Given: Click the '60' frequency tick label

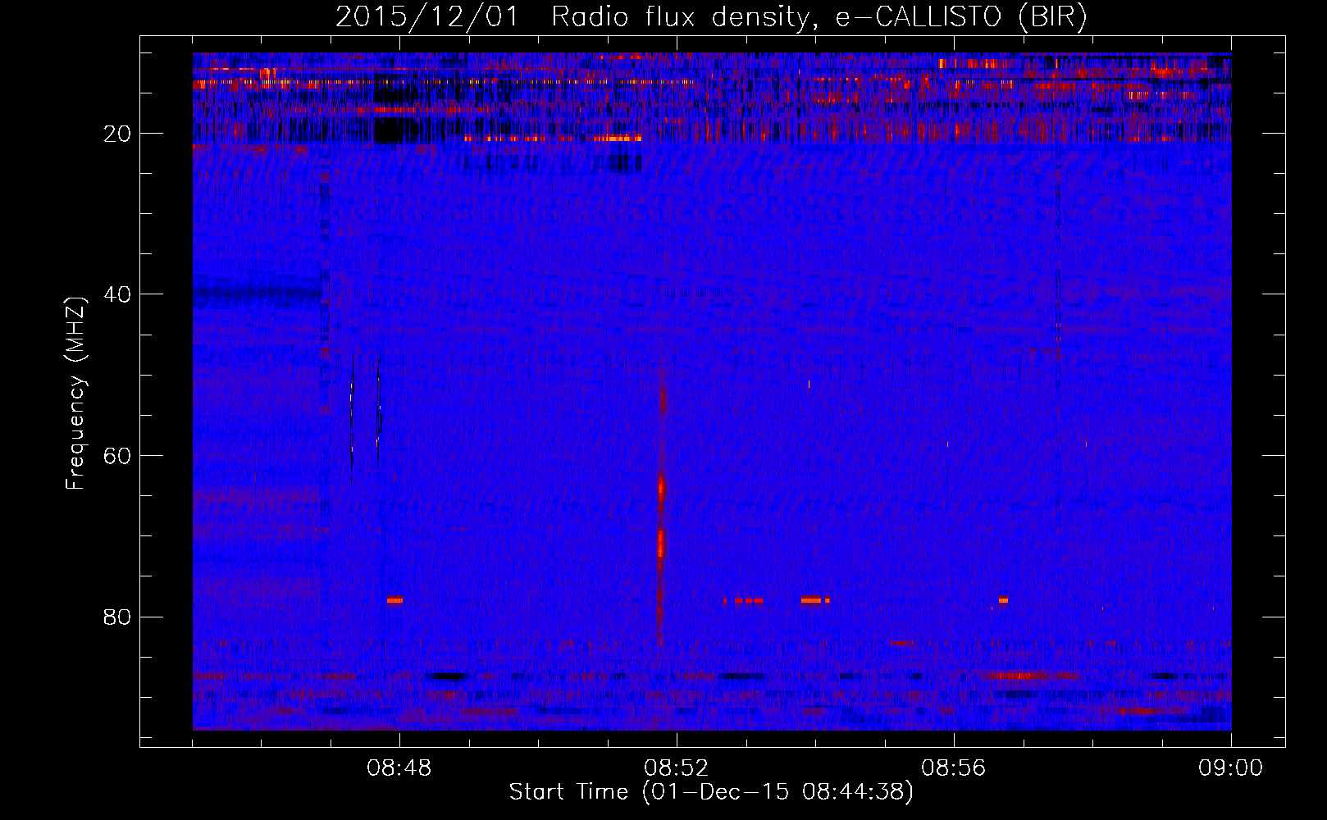Looking at the screenshot, I should pyautogui.click(x=118, y=456).
